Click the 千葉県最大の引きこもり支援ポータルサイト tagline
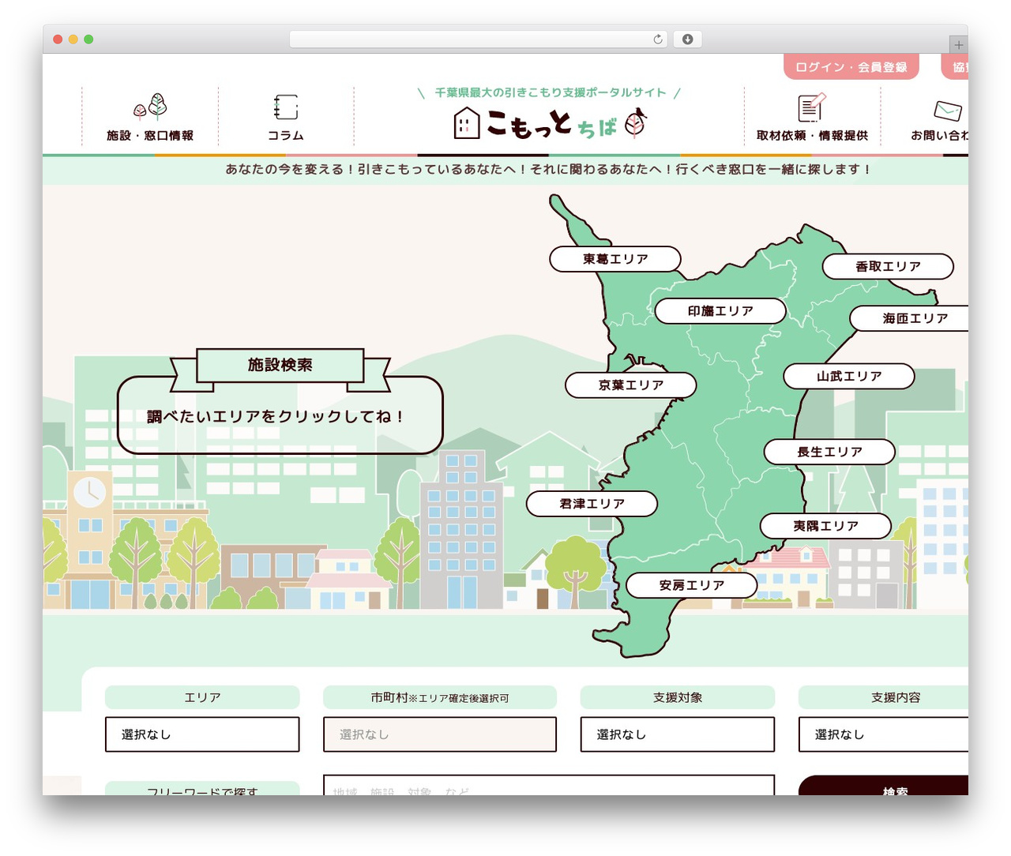 pyautogui.click(x=551, y=92)
